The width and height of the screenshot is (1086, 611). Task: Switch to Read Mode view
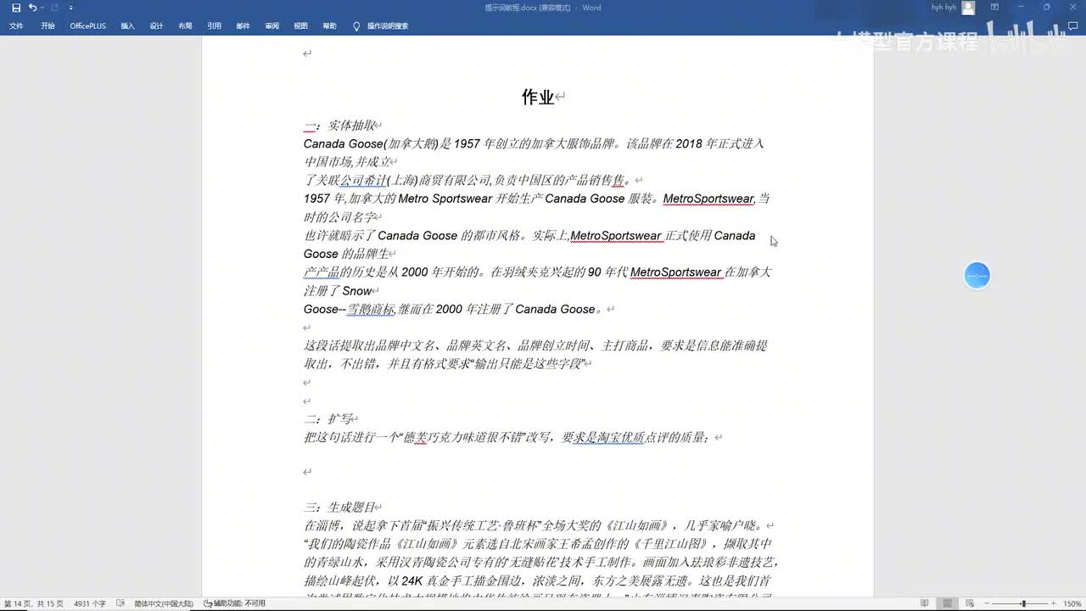[924, 603]
